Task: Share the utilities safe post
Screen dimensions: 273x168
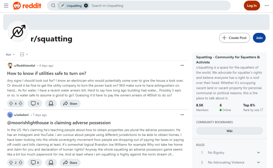Action: [70, 104]
